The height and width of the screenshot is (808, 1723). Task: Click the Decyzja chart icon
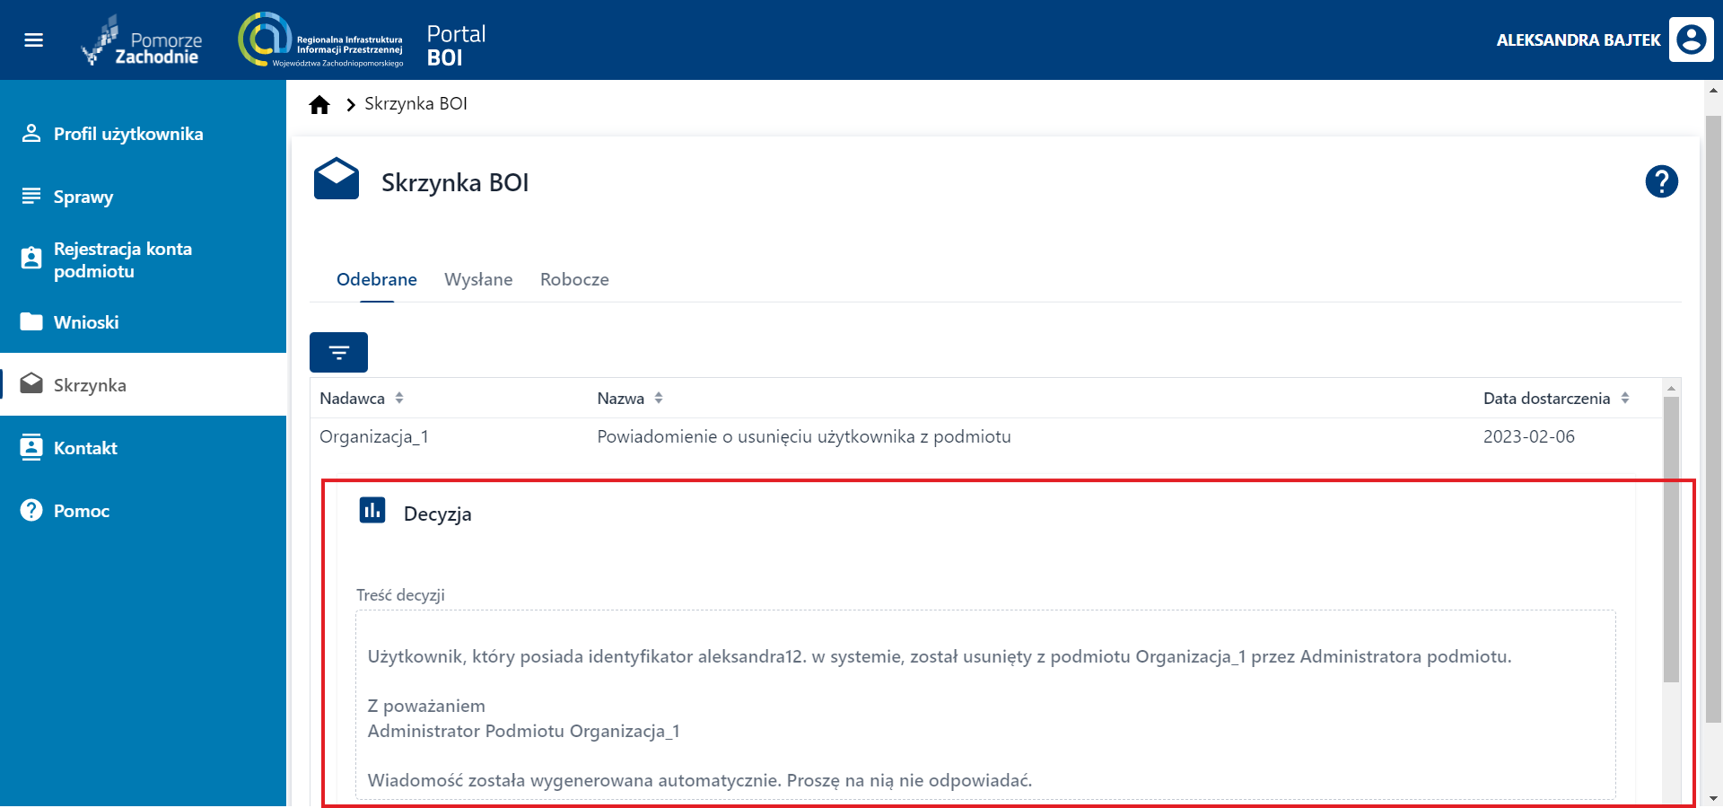pyautogui.click(x=372, y=511)
